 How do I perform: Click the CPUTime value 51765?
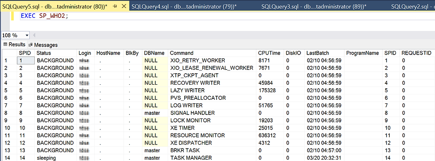[270, 105]
